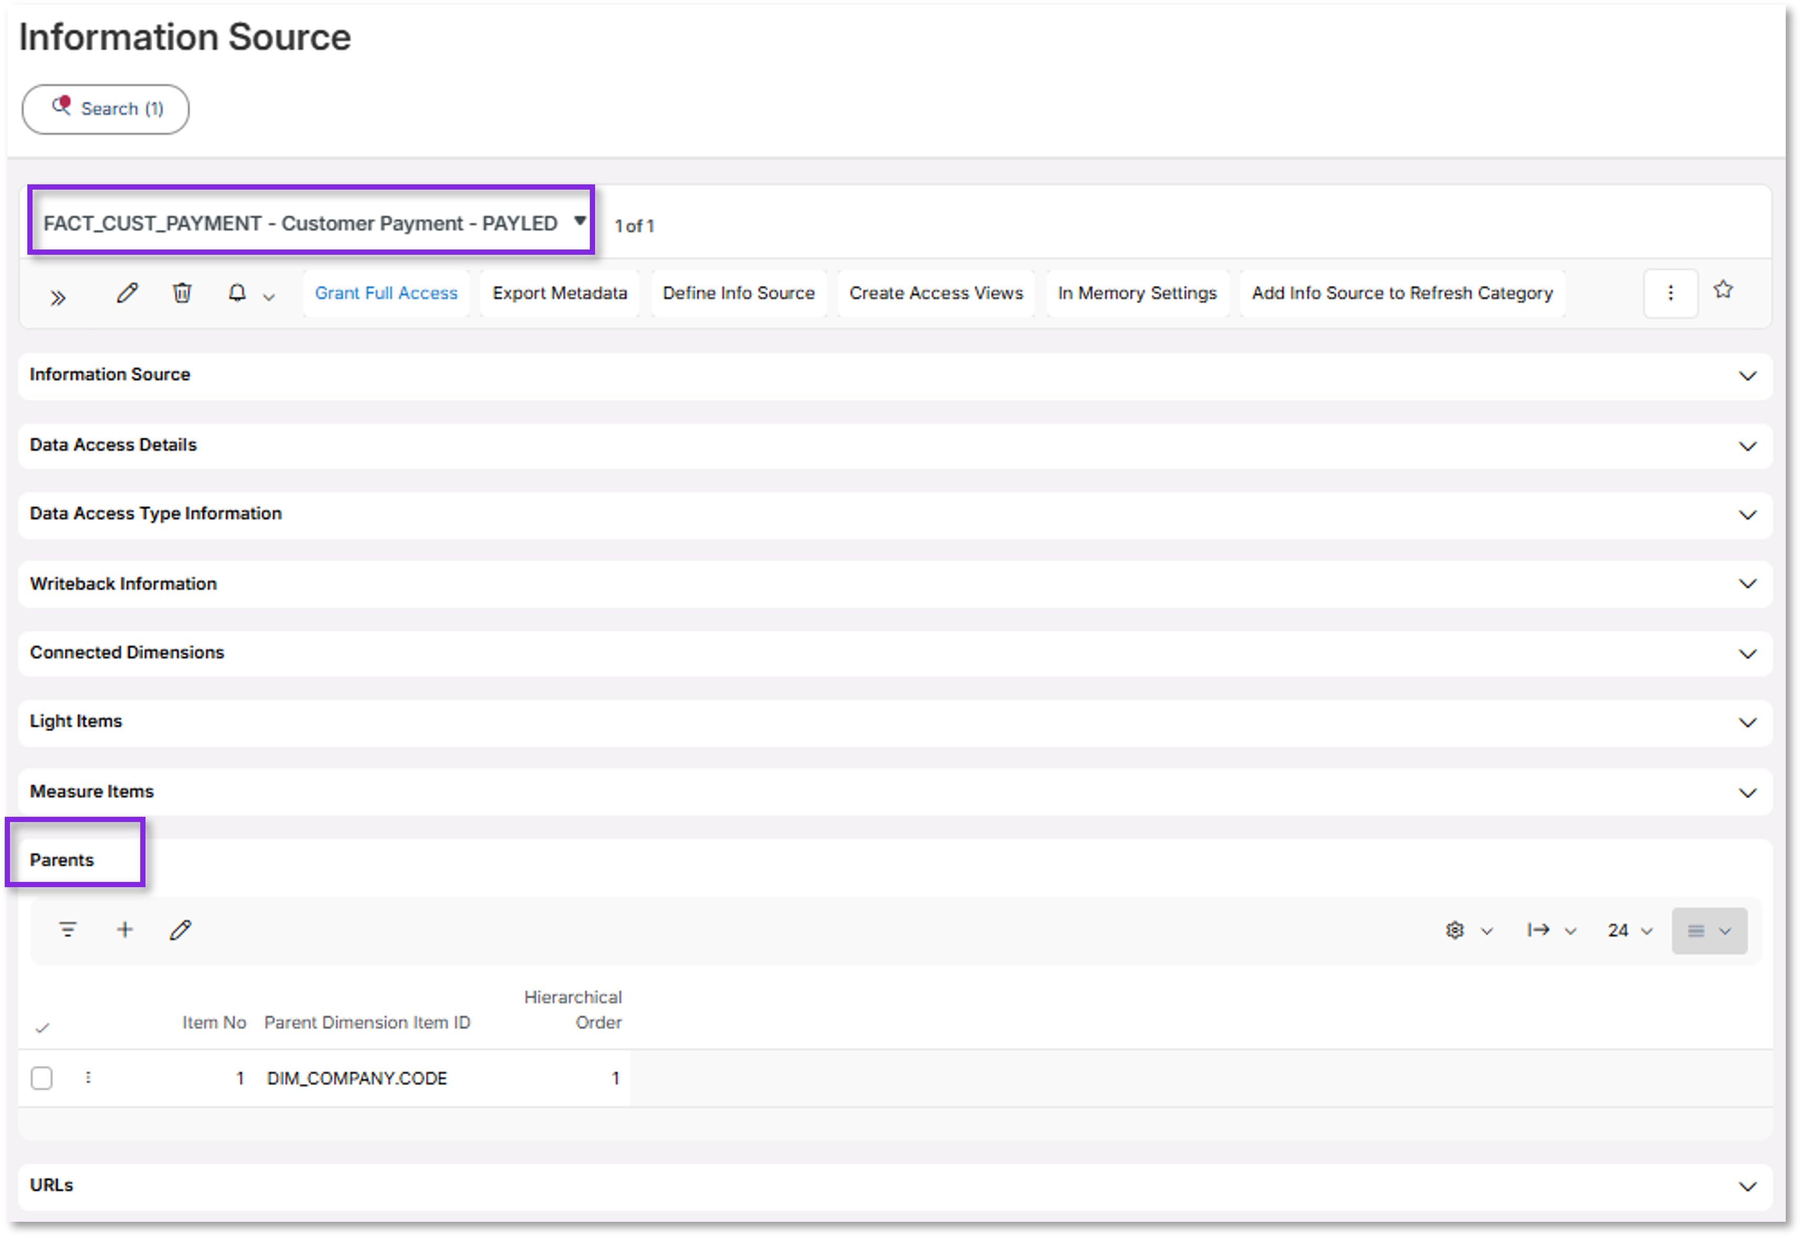Sort by Item No column header
The image size is (1801, 1237).
click(214, 1022)
